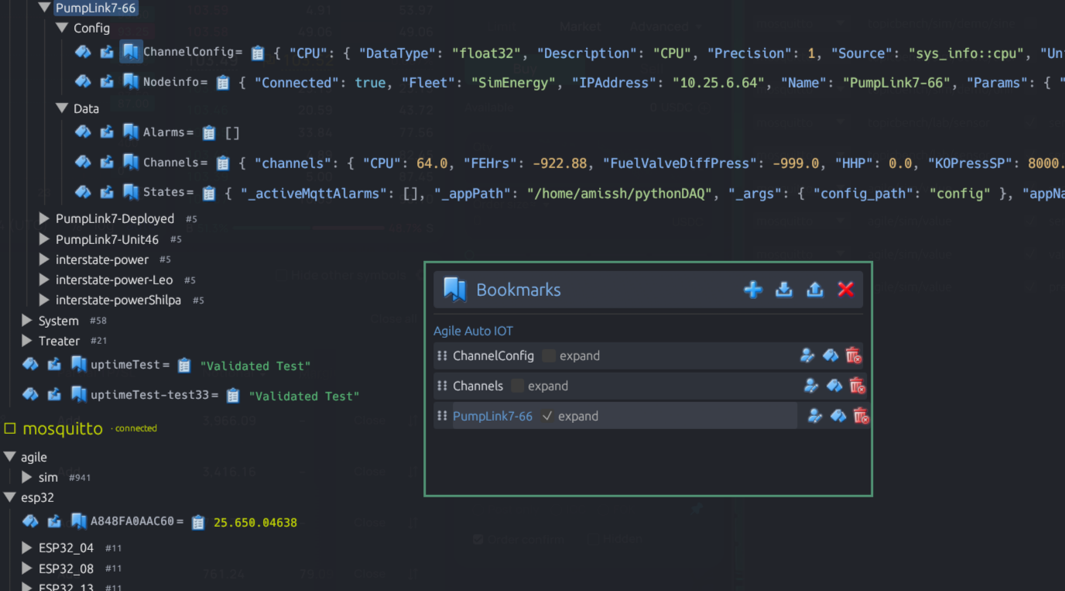Viewport: 1065px width, 591px height.
Task: Click the bookmark icon beside ChannelConfig topic
Action: [130, 53]
